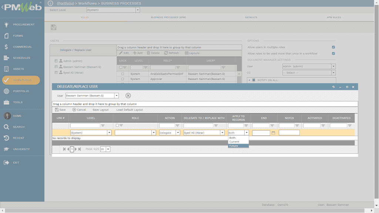Click the refresh icon in the dialog title bar
The width and height of the screenshot is (379, 213).
click(333, 87)
